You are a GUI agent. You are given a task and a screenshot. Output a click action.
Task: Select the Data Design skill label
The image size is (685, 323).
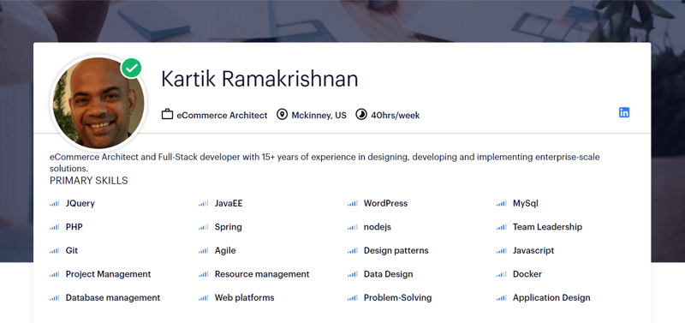tap(388, 274)
